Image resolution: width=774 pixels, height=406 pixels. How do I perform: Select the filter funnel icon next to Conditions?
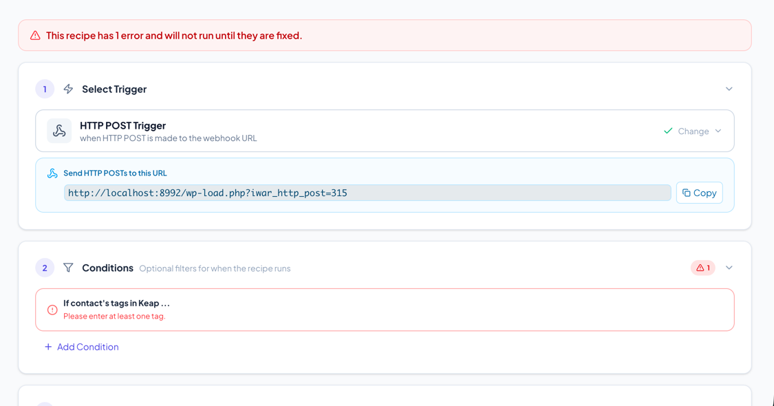68,268
